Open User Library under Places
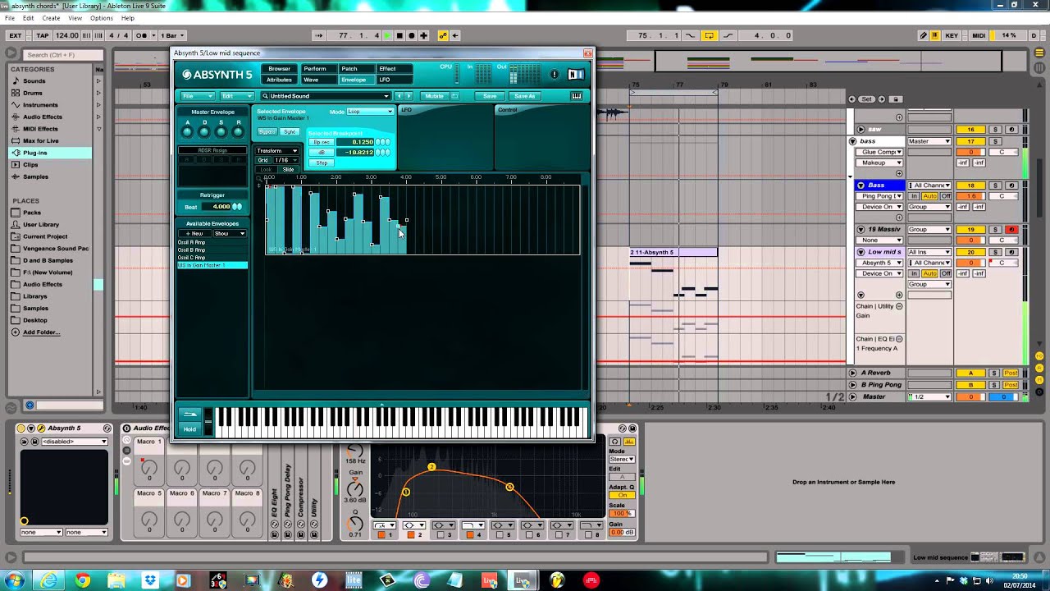Screen dimensions: 1050x591 pyautogui.click(x=41, y=224)
